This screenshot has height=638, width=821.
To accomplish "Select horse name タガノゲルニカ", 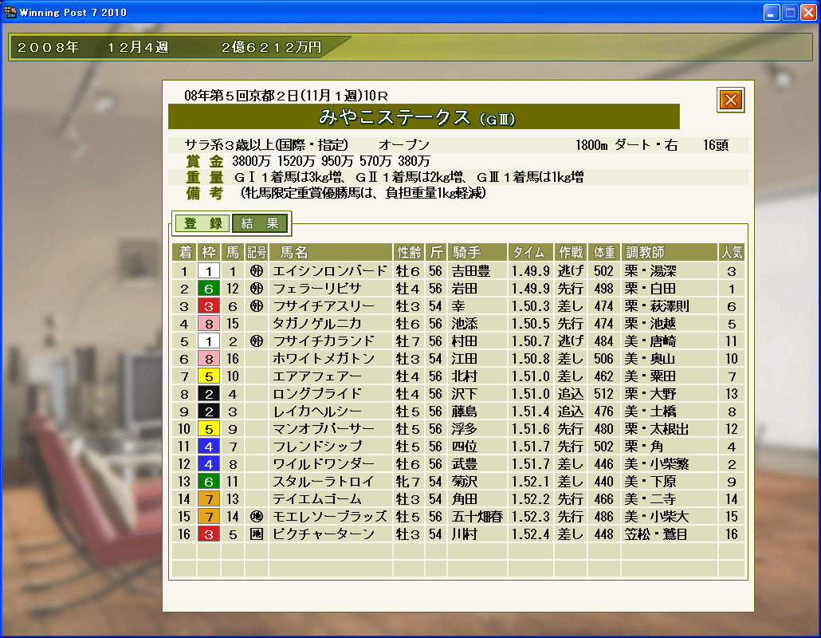I will point(316,324).
